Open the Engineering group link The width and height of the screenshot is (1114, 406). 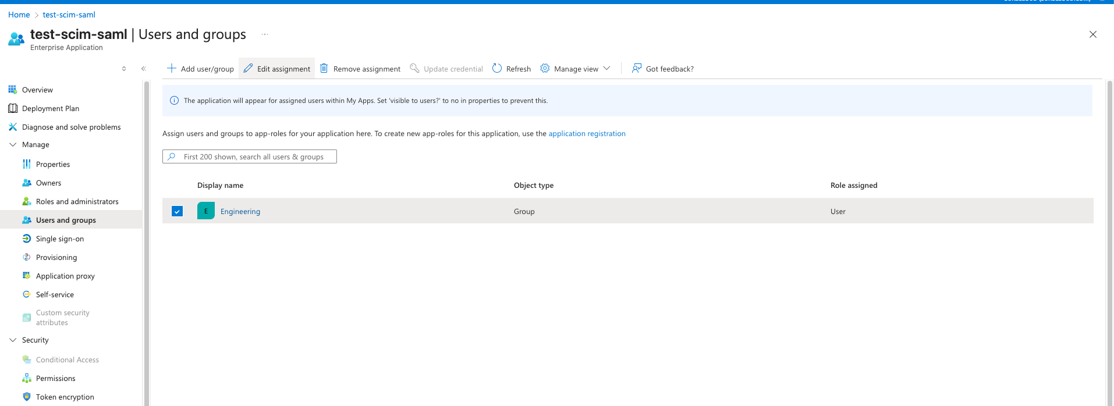(240, 212)
